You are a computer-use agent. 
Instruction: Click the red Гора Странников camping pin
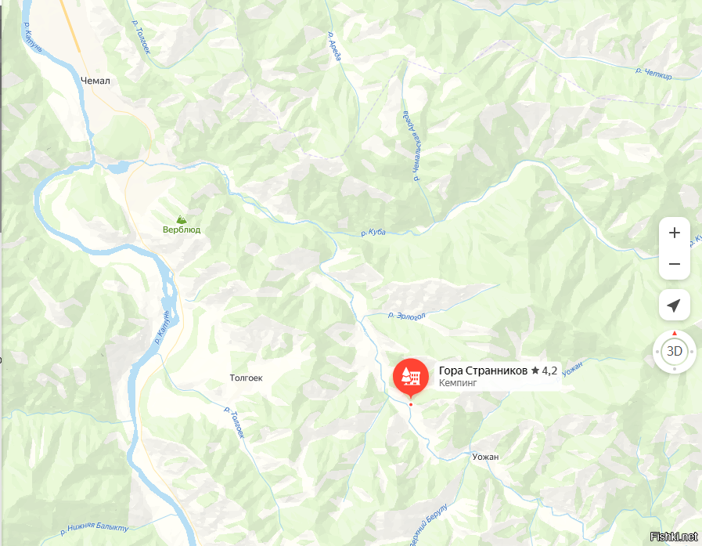[x=411, y=378]
